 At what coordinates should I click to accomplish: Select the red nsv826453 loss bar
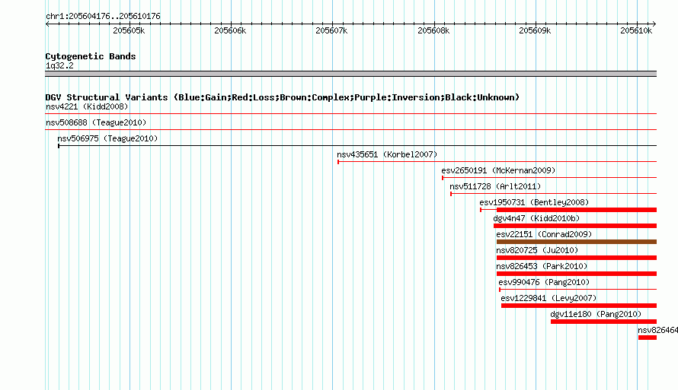click(x=577, y=274)
